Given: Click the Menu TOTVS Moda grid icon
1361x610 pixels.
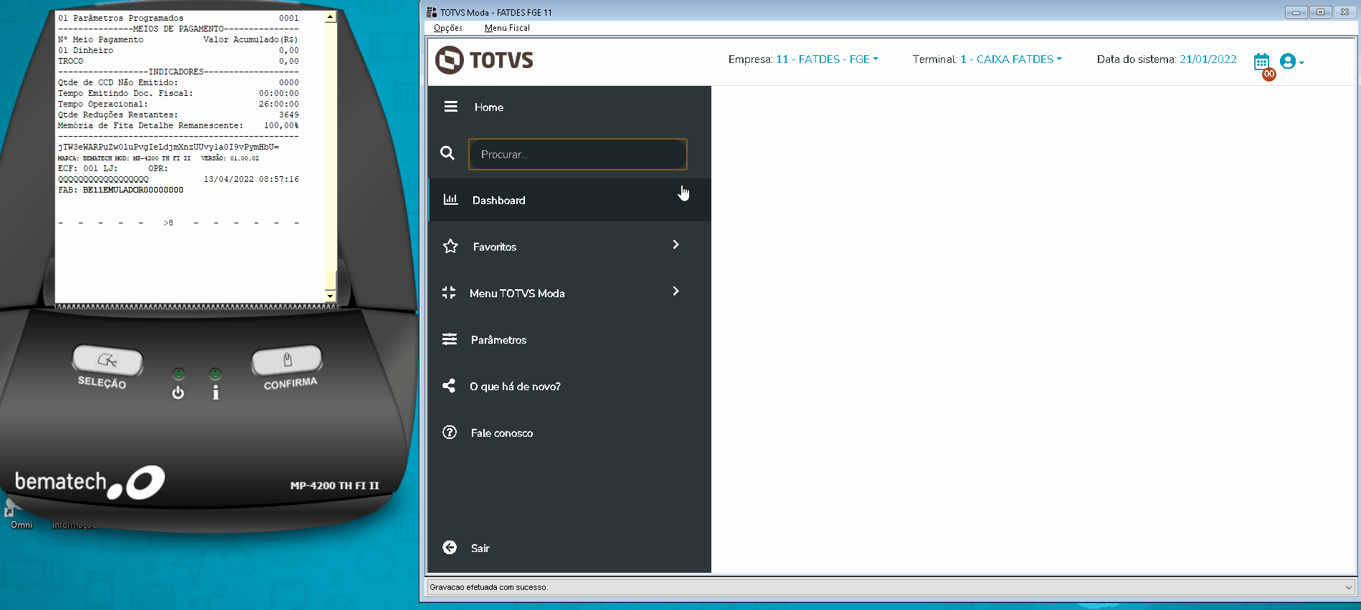Looking at the screenshot, I should tap(449, 293).
